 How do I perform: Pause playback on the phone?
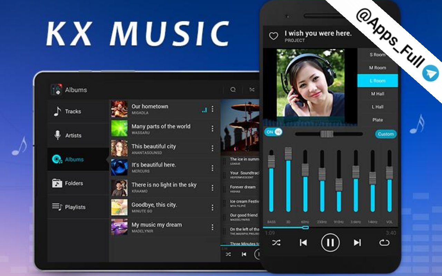click(x=330, y=243)
